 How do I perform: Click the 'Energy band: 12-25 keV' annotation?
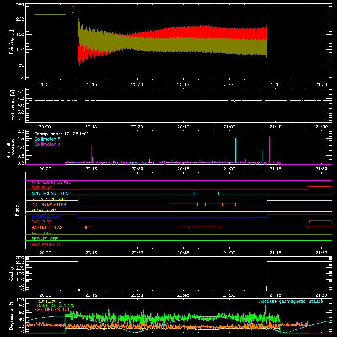click(x=61, y=134)
